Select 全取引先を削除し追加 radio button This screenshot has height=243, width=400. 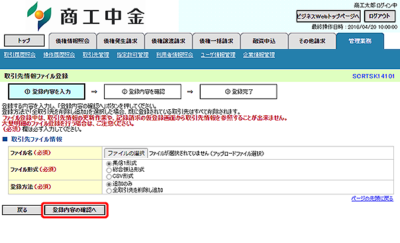[x=109, y=191]
